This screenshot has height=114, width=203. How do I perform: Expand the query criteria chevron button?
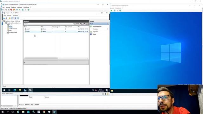click(87, 24)
